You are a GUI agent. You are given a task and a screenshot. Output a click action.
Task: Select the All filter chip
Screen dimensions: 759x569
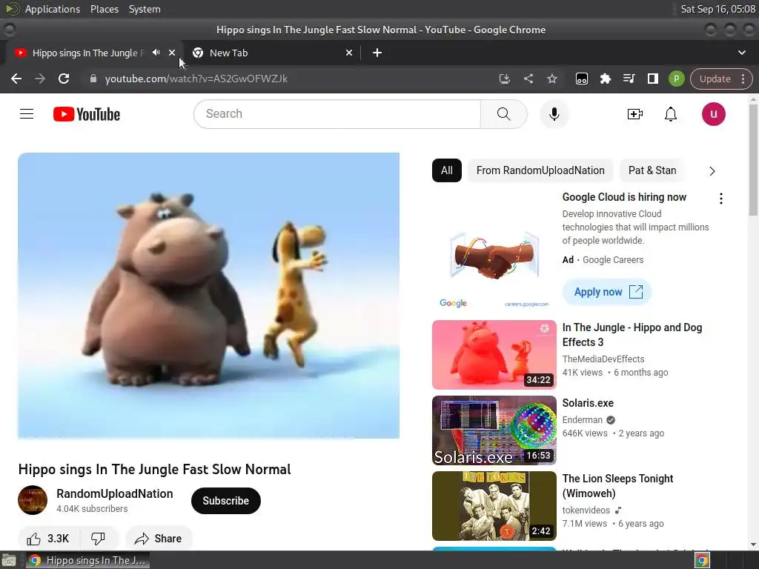coord(446,170)
